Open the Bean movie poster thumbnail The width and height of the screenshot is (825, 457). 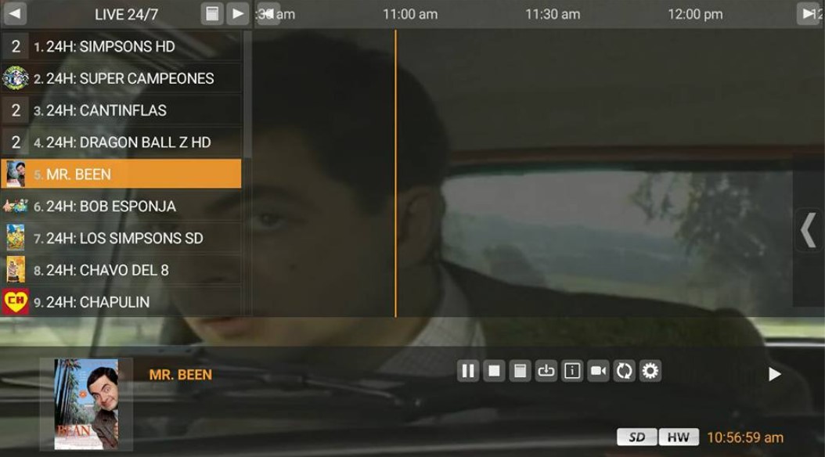pos(86,404)
